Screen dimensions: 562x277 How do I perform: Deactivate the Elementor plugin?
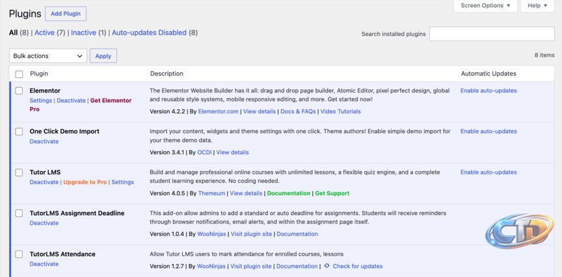coord(72,101)
